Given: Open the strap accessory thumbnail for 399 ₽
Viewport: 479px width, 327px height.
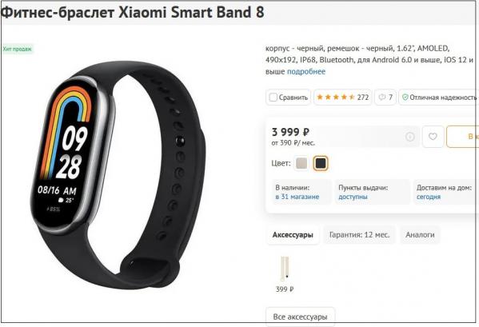Looking at the screenshot, I should (285, 269).
